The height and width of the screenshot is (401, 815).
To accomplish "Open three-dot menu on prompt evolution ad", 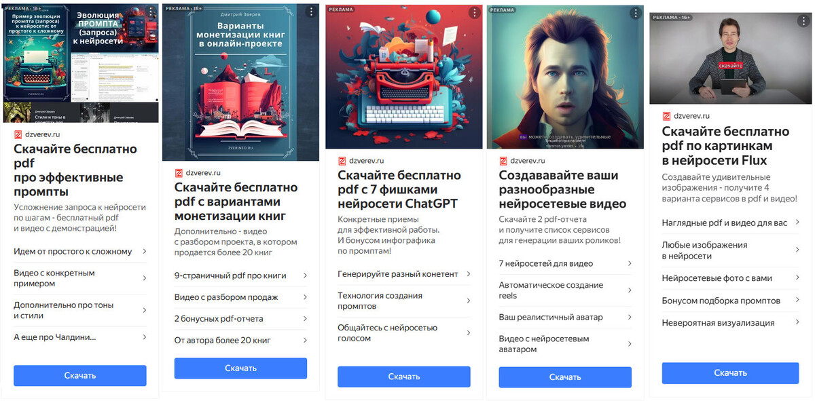I will [x=150, y=12].
